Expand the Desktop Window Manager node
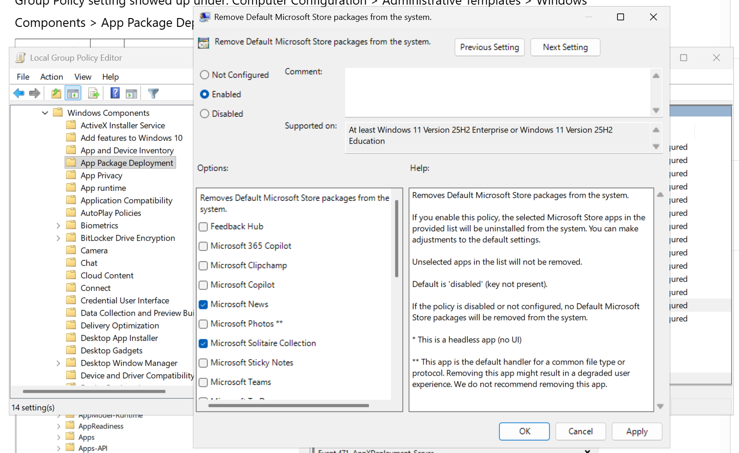 (58, 363)
